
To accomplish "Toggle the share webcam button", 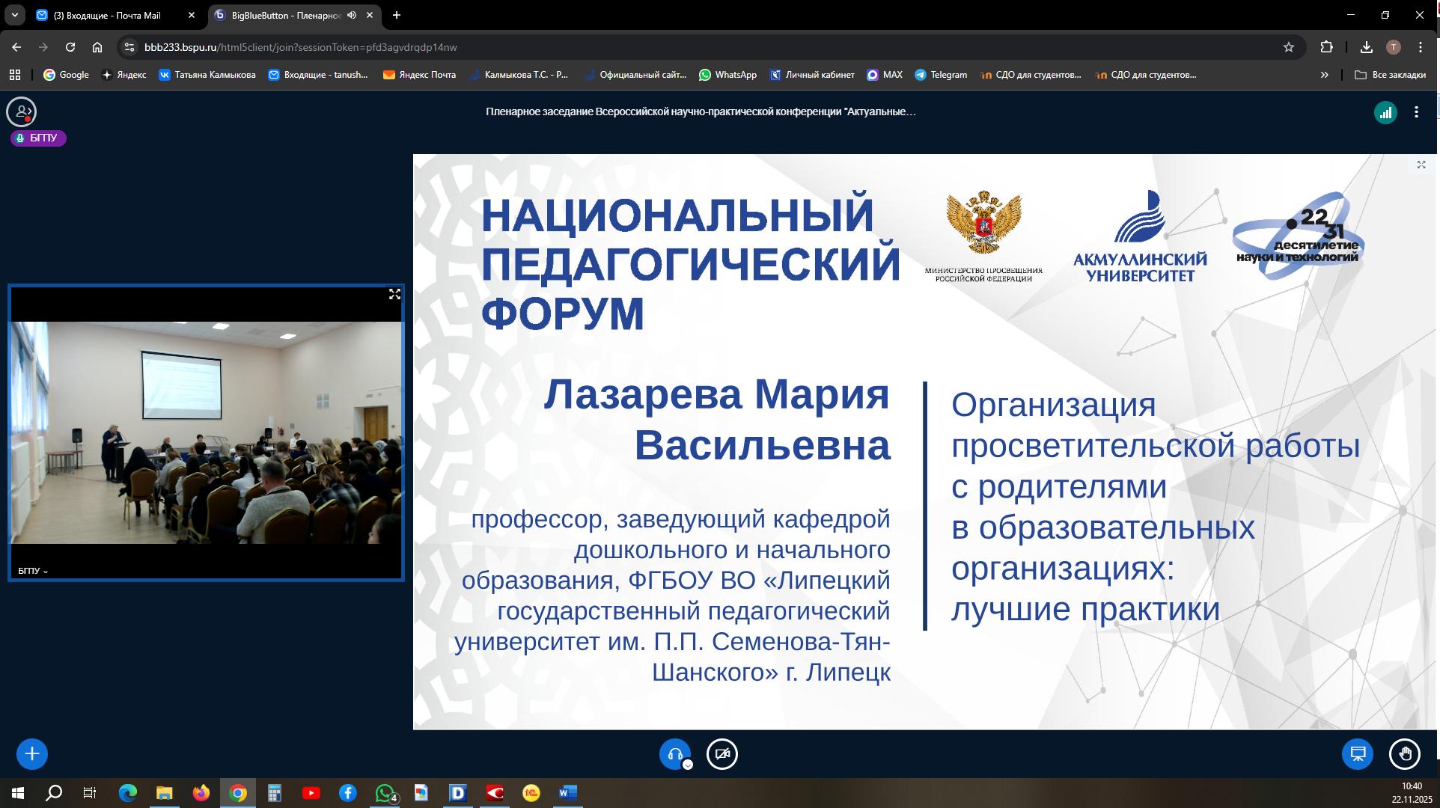I will click(x=722, y=754).
